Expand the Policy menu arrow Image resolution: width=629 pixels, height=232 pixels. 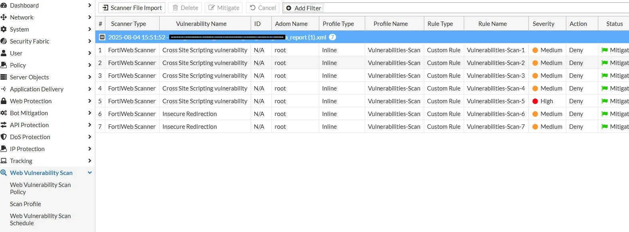(89, 65)
